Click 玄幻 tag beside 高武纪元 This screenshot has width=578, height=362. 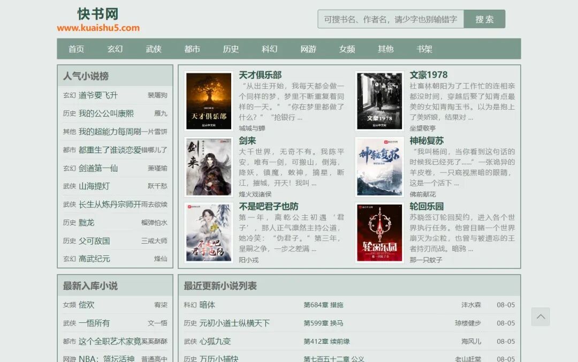coord(69,259)
